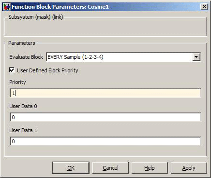Open Help for this block

[150, 168]
